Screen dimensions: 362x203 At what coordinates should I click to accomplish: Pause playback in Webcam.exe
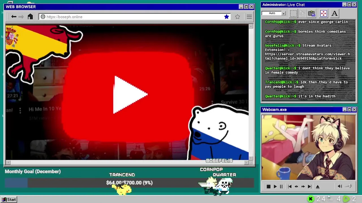pyautogui.click(x=281, y=187)
